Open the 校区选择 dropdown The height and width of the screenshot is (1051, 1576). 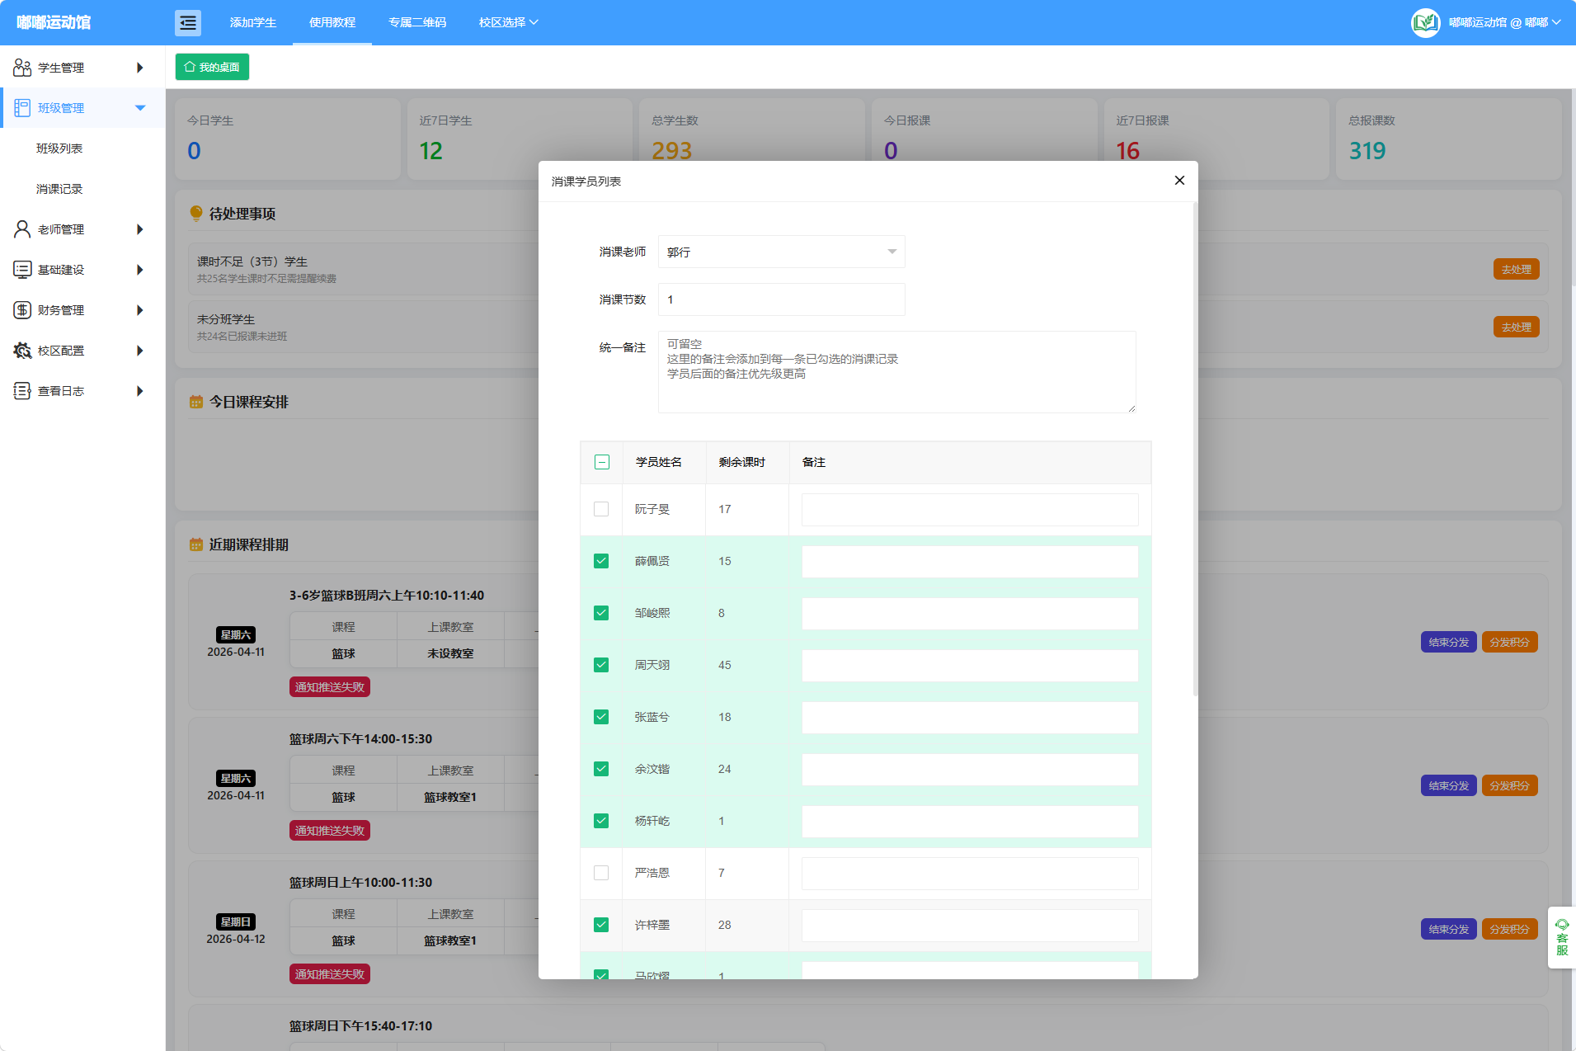(508, 22)
